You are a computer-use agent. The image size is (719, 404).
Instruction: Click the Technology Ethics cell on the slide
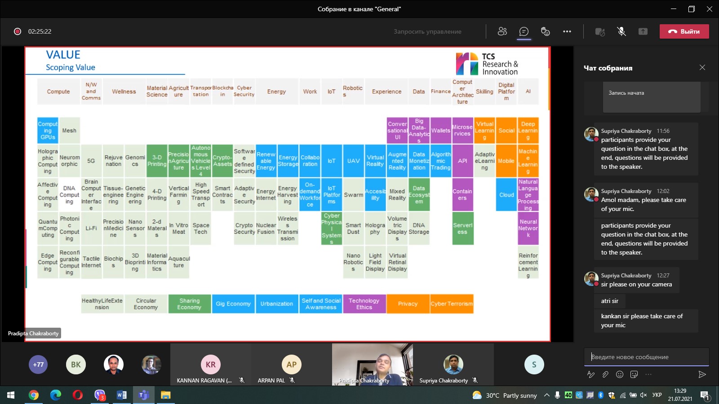(364, 304)
